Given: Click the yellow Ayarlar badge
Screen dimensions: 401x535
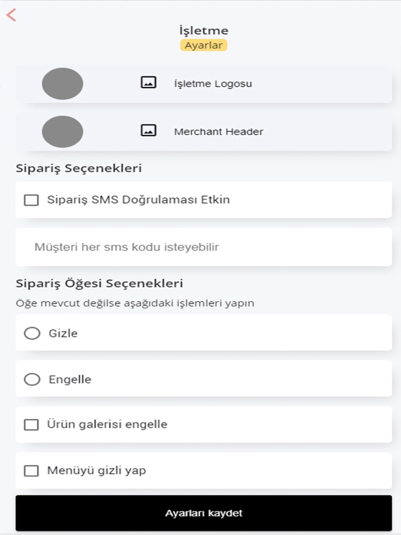Looking at the screenshot, I should pyautogui.click(x=204, y=45).
